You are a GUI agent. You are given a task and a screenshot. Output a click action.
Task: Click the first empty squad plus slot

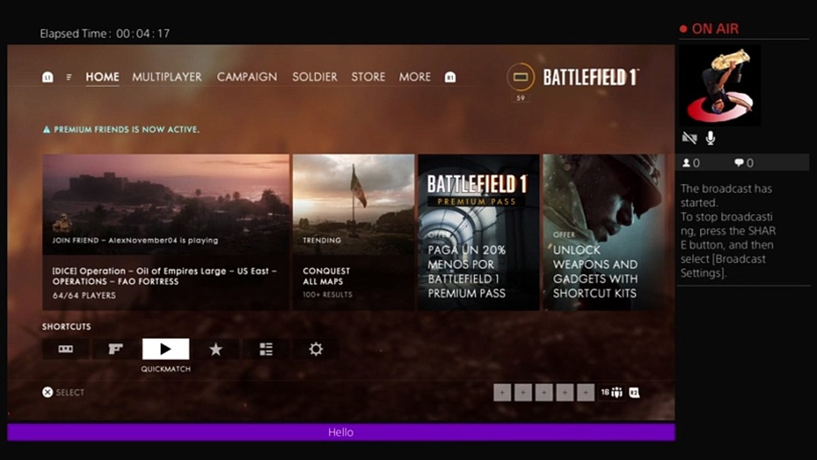tap(502, 392)
